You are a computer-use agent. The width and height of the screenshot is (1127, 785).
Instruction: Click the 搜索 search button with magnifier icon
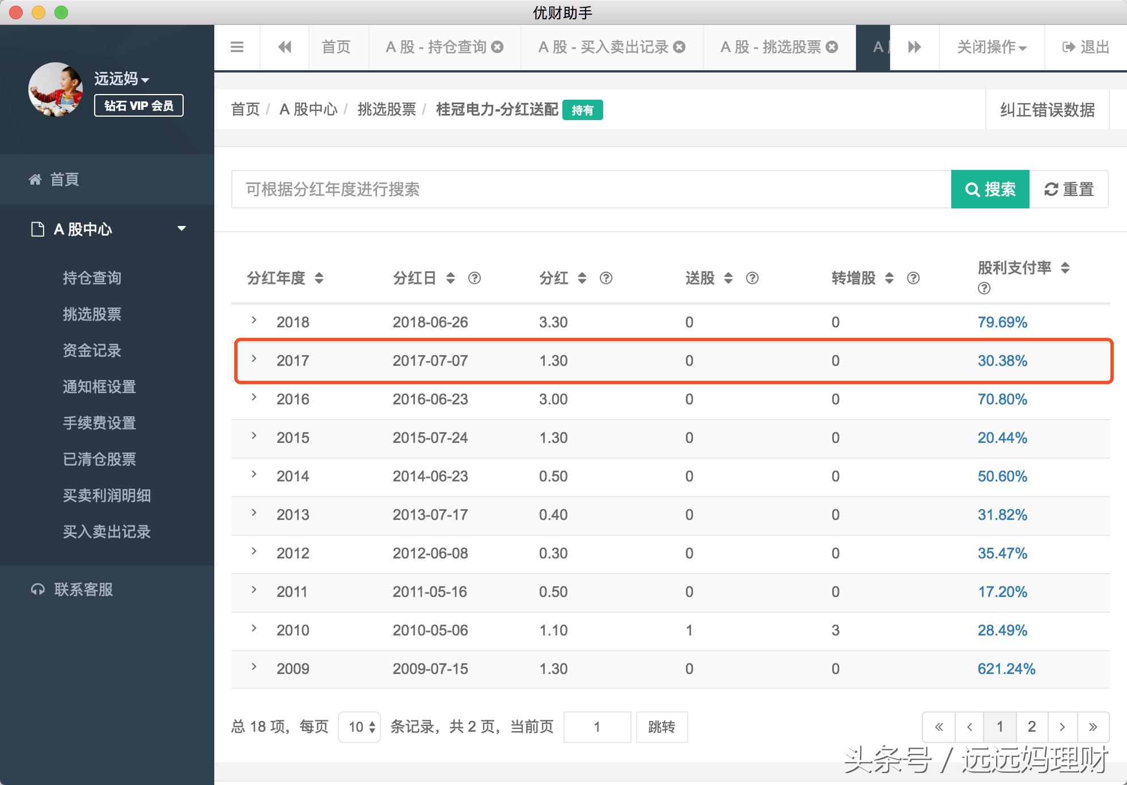990,189
